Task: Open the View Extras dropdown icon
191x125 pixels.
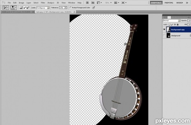Action: click(x=99, y=3)
